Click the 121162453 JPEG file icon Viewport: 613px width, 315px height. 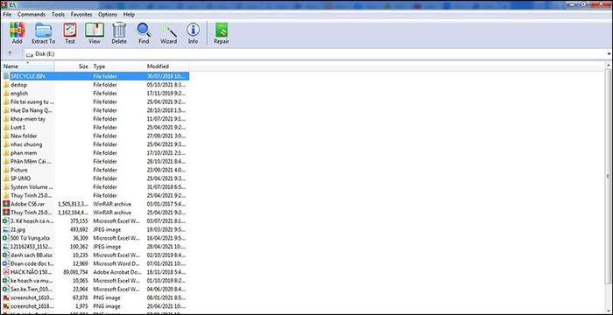[6, 247]
